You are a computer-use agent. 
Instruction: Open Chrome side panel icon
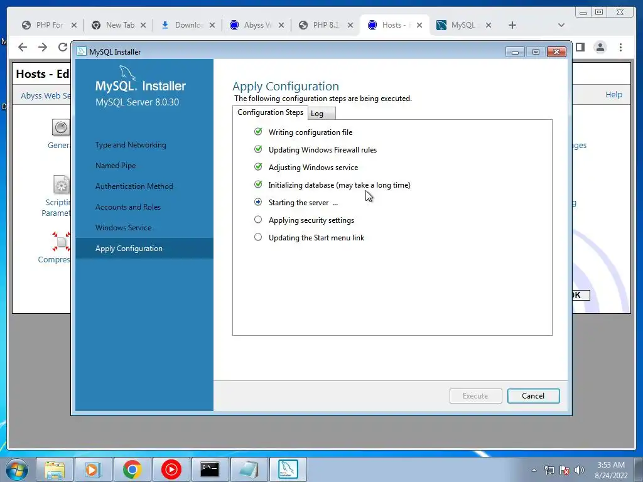(x=580, y=47)
